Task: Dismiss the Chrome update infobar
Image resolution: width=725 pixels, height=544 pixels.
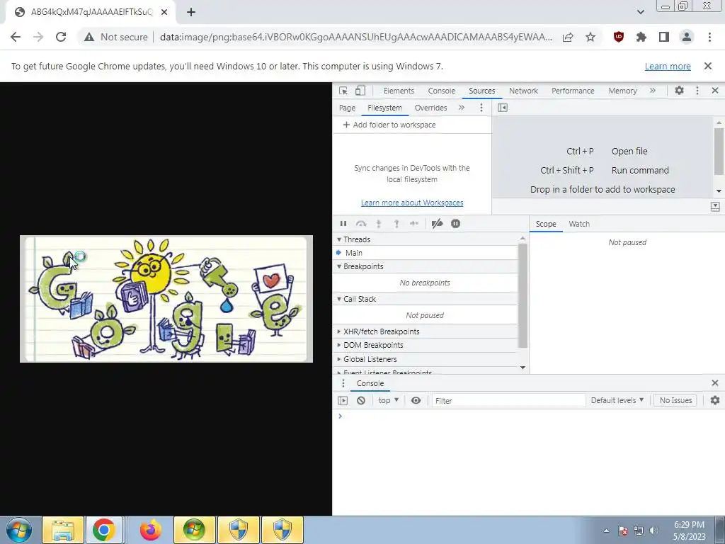Action: [x=707, y=66]
